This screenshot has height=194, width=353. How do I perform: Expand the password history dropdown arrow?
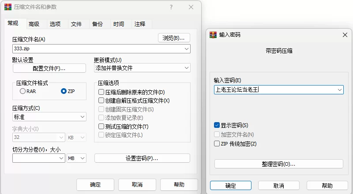(x=339, y=90)
